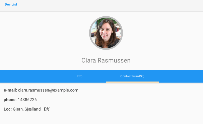Click the yellow active tab indicator bar
The height and width of the screenshot is (124, 203).
pos(132,82)
